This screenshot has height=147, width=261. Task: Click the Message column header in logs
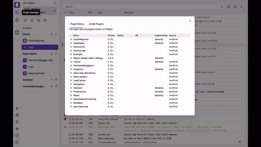click(x=129, y=12)
